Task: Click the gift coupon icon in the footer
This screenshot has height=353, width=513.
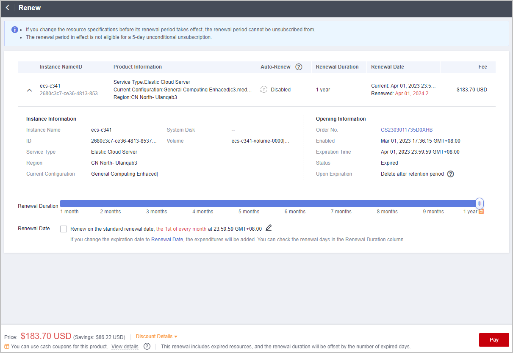Action: [x=7, y=346]
